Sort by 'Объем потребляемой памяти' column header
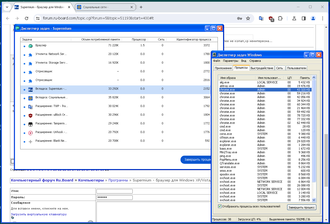The width and height of the screenshot is (330, 224). click(100, 39)
